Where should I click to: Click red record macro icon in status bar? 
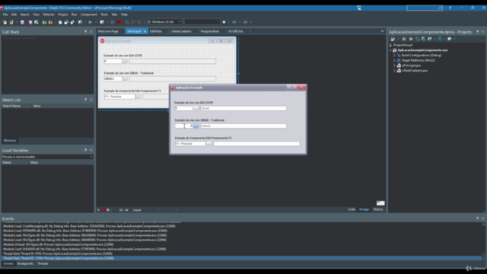tap(103, 210)
